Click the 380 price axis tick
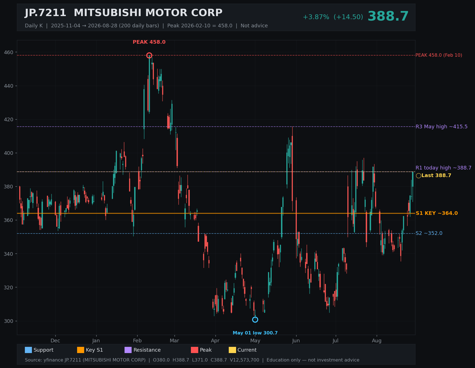The width and height of the screenshot is (475, 368). click(x=8, y=187)
